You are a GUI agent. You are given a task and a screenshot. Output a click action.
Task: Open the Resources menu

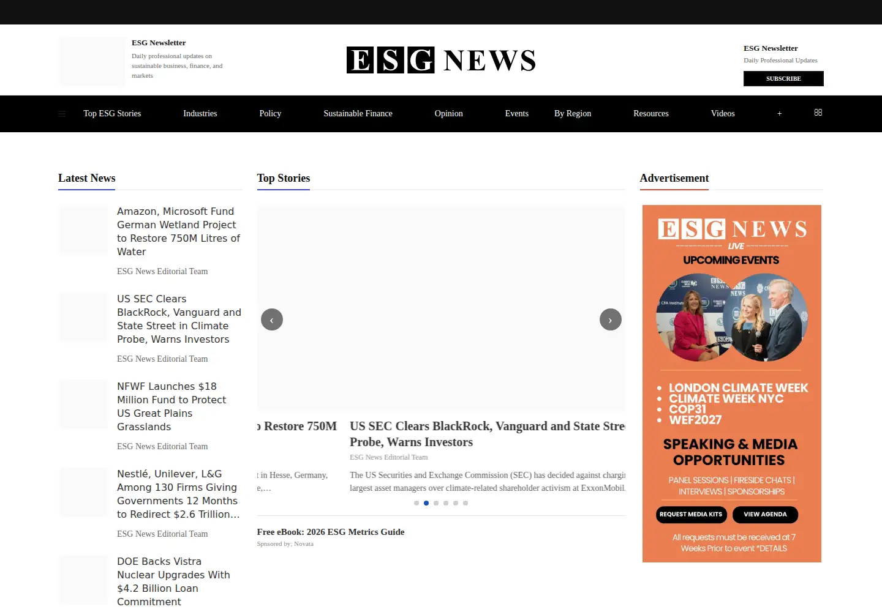[x=651, y=113]
